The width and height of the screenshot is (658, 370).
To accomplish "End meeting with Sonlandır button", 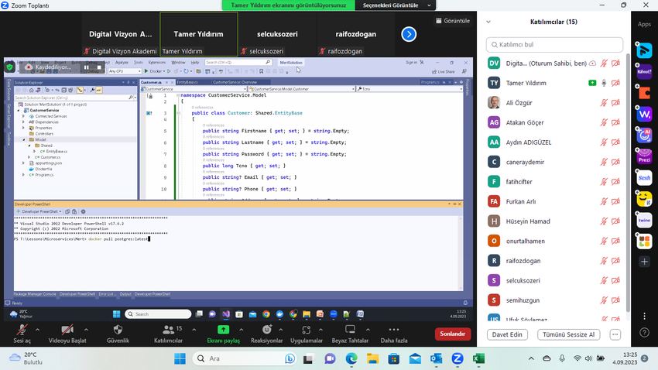I will (452, 334).
